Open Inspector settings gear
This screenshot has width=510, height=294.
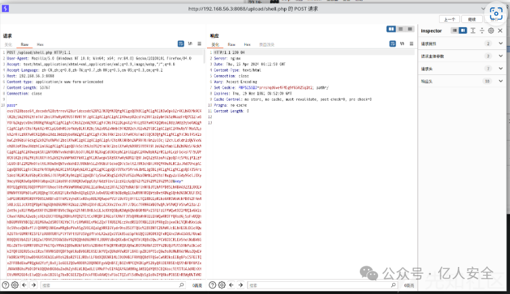pos(491,30)
